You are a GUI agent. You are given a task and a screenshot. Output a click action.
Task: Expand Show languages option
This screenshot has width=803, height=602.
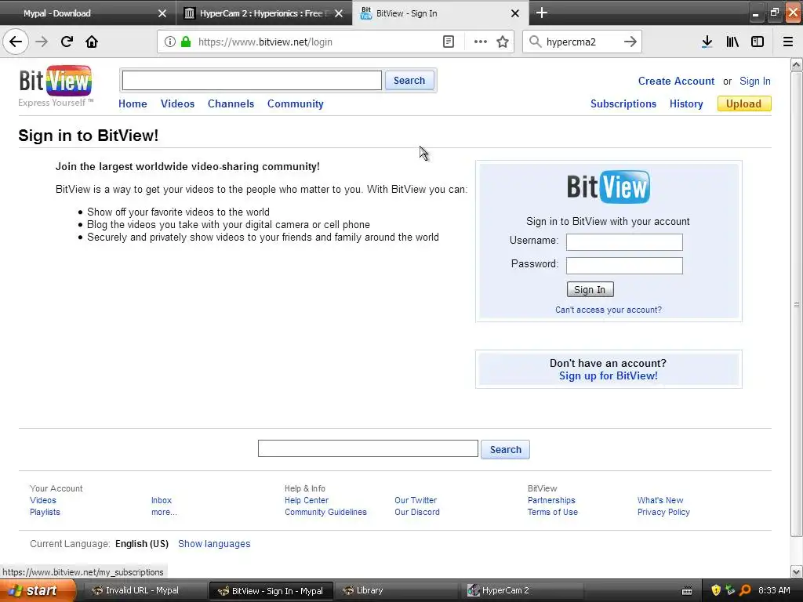pos(214,544)
